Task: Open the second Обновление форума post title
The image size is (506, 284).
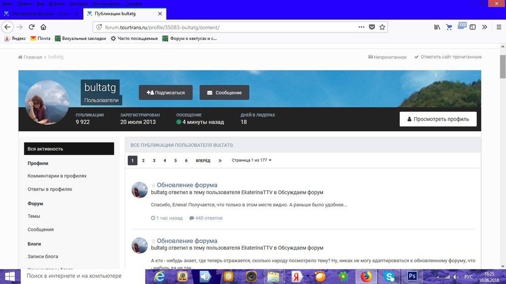Action: pos(187,241)
